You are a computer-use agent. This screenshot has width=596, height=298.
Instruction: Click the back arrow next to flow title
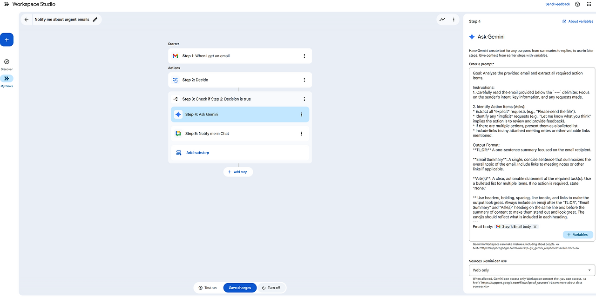pyautogui.click(x=27, y=20)
